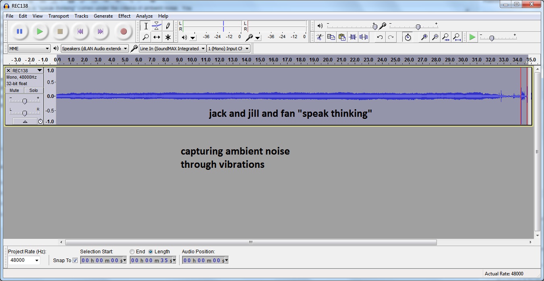Screen dimensions: 544x281
Task: Select the Multi-Tool asterisk icon
Action: pyautogui.click(x=168, y=37)
